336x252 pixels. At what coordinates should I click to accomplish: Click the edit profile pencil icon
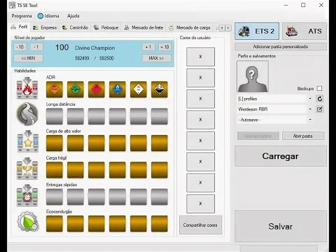point(320,109)
